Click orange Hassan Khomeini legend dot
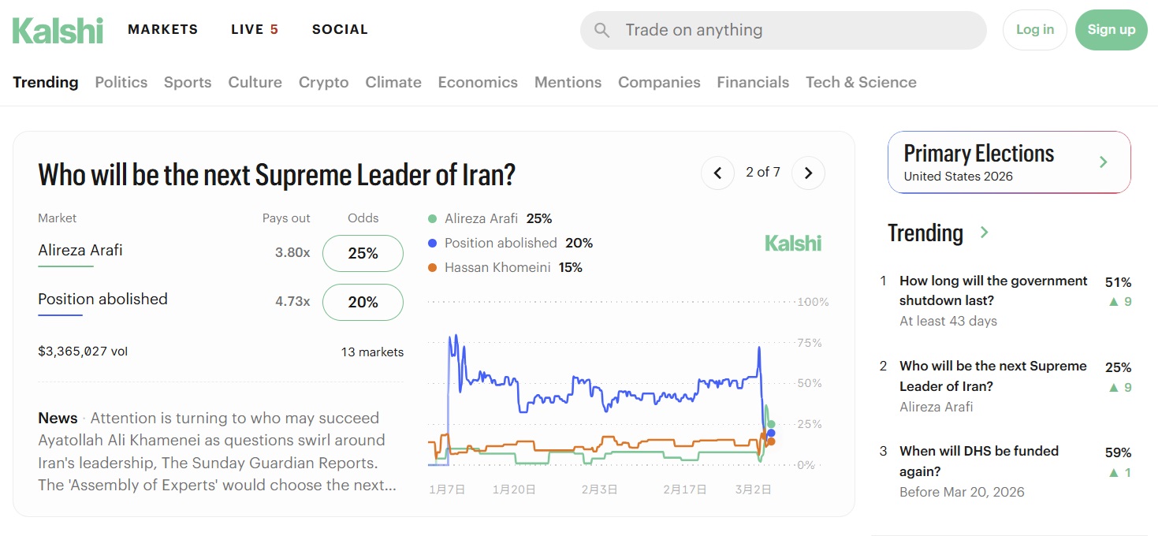Screen dimensions: 1158x536 (432, 268)
